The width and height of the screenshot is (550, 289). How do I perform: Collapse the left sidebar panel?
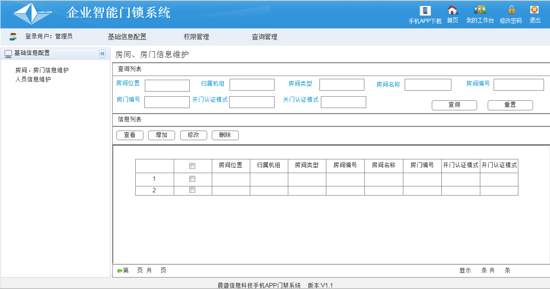click(102, 54)
